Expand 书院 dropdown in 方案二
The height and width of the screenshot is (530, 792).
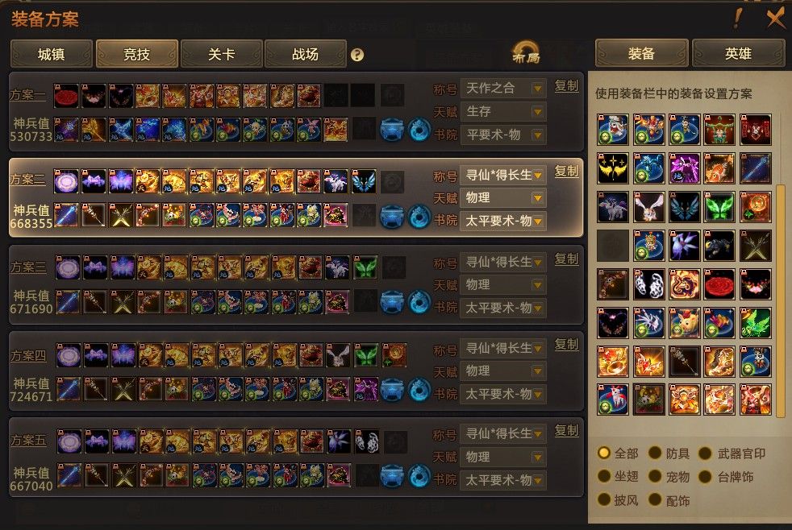pyautogui.click(x=503, y=221)
